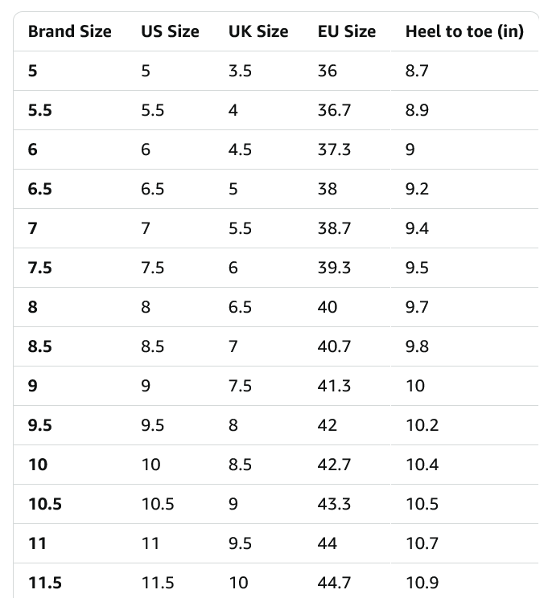Image resolution: width=544 pixels, height=598 pixels.
Task: Click the EU Size column header
Action: click(x=346, y=31)
